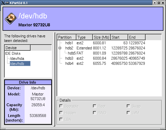The width and height of the screenshot is (166, 130).
Task: Click the Device column header
Action: coord(17,48)
